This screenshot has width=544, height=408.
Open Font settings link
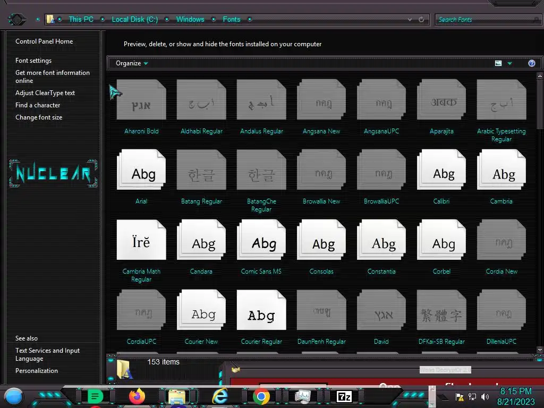coord(33,61)
